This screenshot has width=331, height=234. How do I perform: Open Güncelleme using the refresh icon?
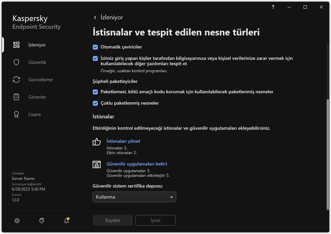tap(16, 79)
